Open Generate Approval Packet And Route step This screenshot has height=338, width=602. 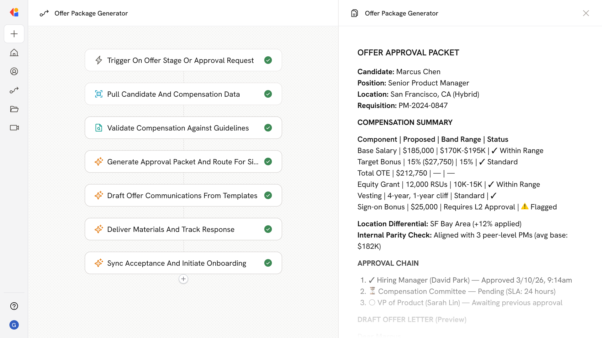click(182, 161)
